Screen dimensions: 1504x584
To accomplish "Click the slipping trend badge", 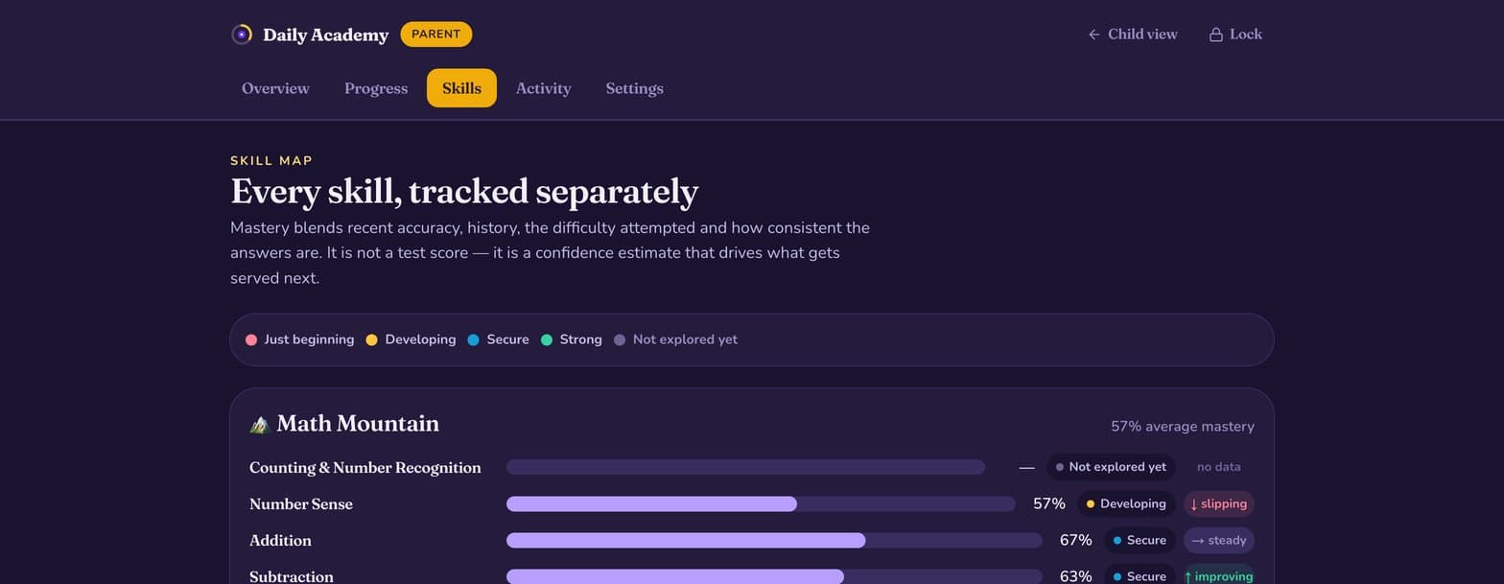I will click(1218, 503).
